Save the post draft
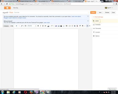 point(100,12)
